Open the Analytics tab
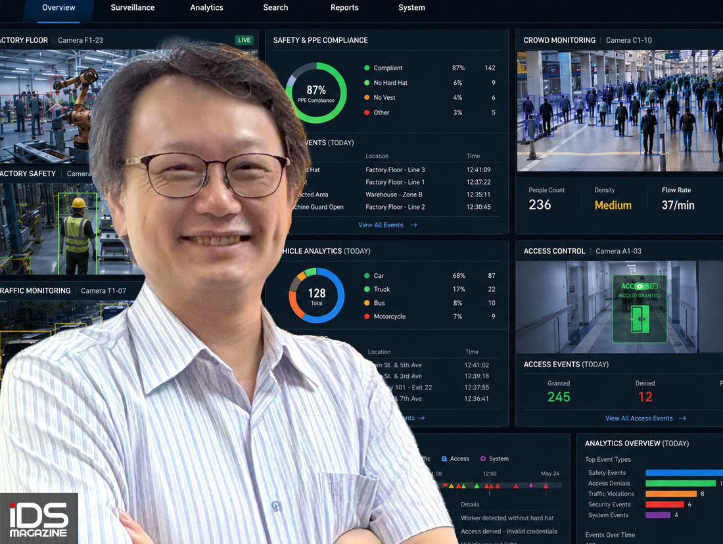The width and height of the screenshot is (723, 544). coord(206,8)
